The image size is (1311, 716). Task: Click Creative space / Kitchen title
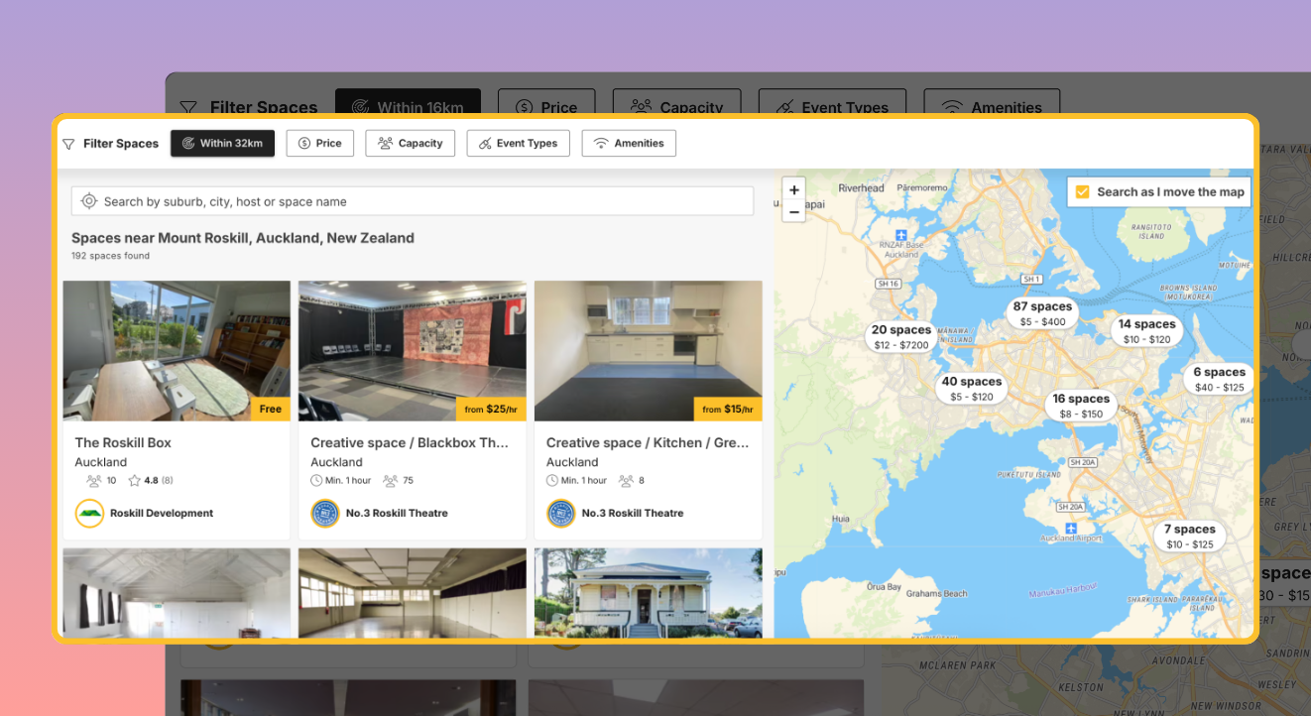click(648, 443)
